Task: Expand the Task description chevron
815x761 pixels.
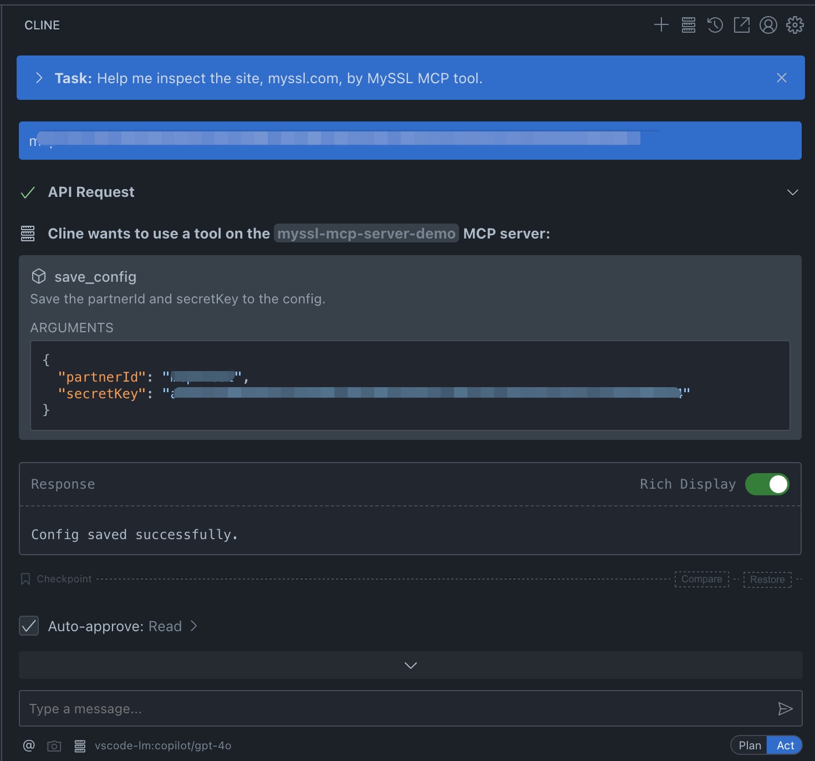Action: pyautogui.click(x=39, y=78)
